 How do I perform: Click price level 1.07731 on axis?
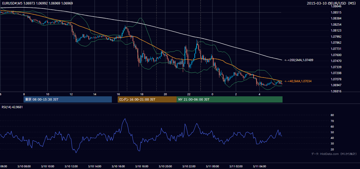pos(336,49)
